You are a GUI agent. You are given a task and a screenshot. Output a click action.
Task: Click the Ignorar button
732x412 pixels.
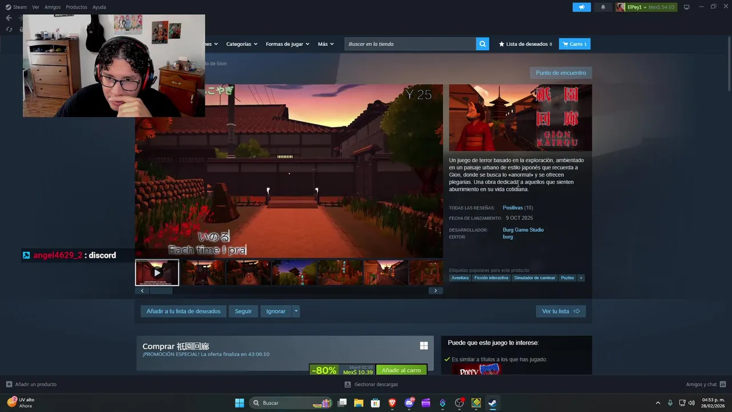click(x=276, y=311)
